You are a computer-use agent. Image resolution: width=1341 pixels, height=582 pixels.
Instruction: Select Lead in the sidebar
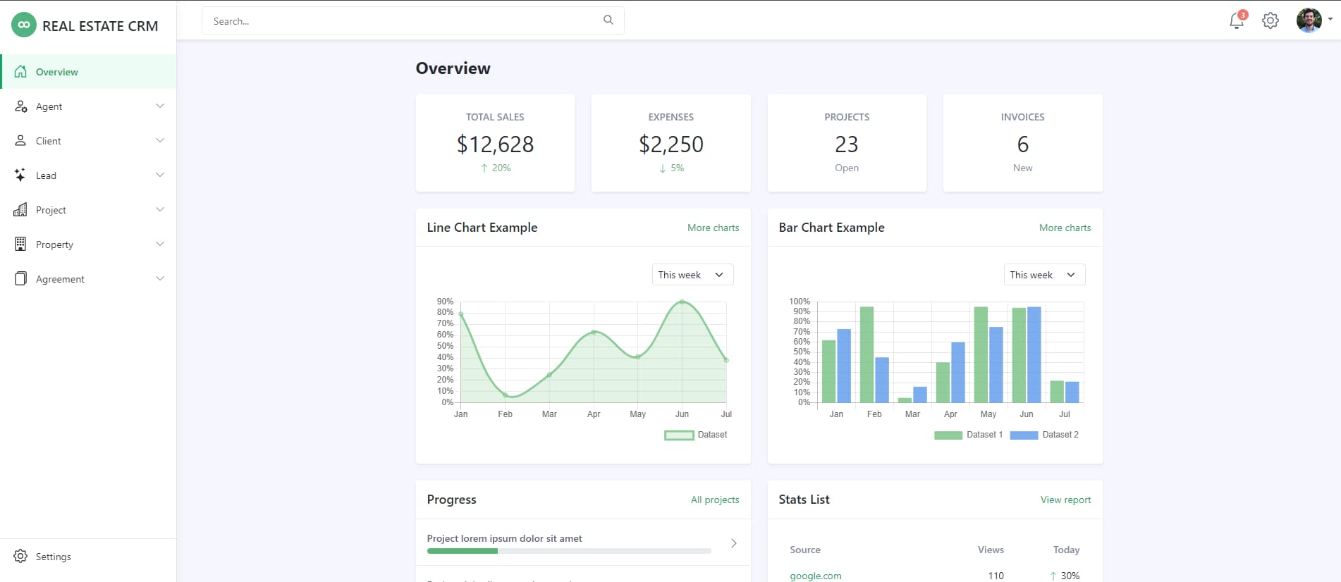click(88, 175)
